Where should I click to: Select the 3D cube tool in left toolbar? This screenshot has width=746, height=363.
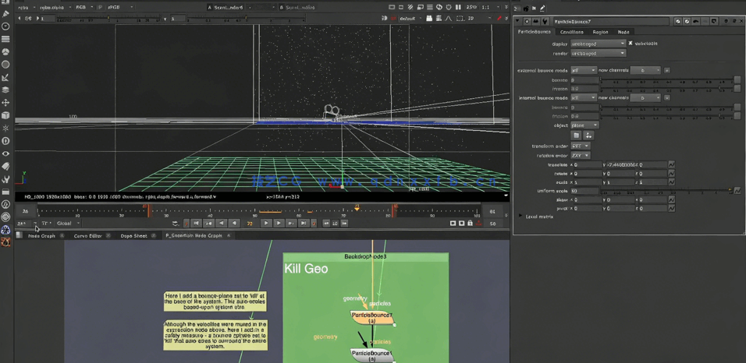(5, 115)
